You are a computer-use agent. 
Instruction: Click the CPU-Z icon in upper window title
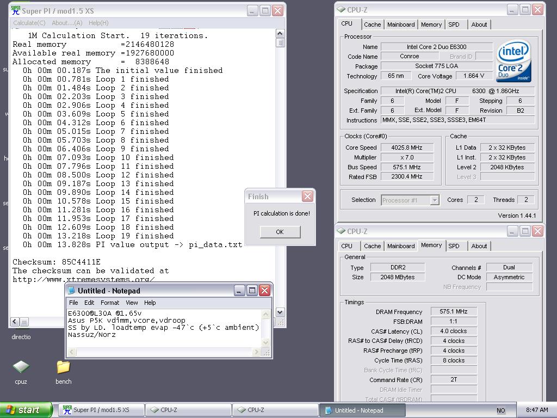pos(341,10)
